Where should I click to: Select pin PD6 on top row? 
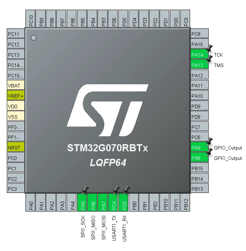click(x=113, y=19)
